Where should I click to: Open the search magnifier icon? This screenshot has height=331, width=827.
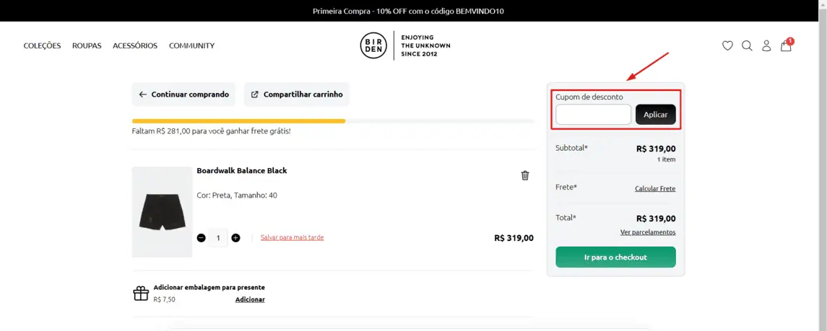(x=747, y=45)
